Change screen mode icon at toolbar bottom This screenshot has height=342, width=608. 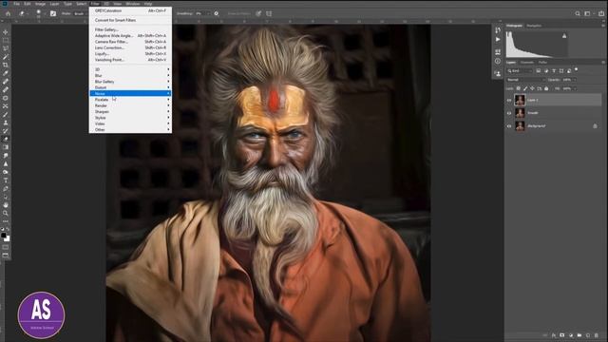click(x=6, y=256)
